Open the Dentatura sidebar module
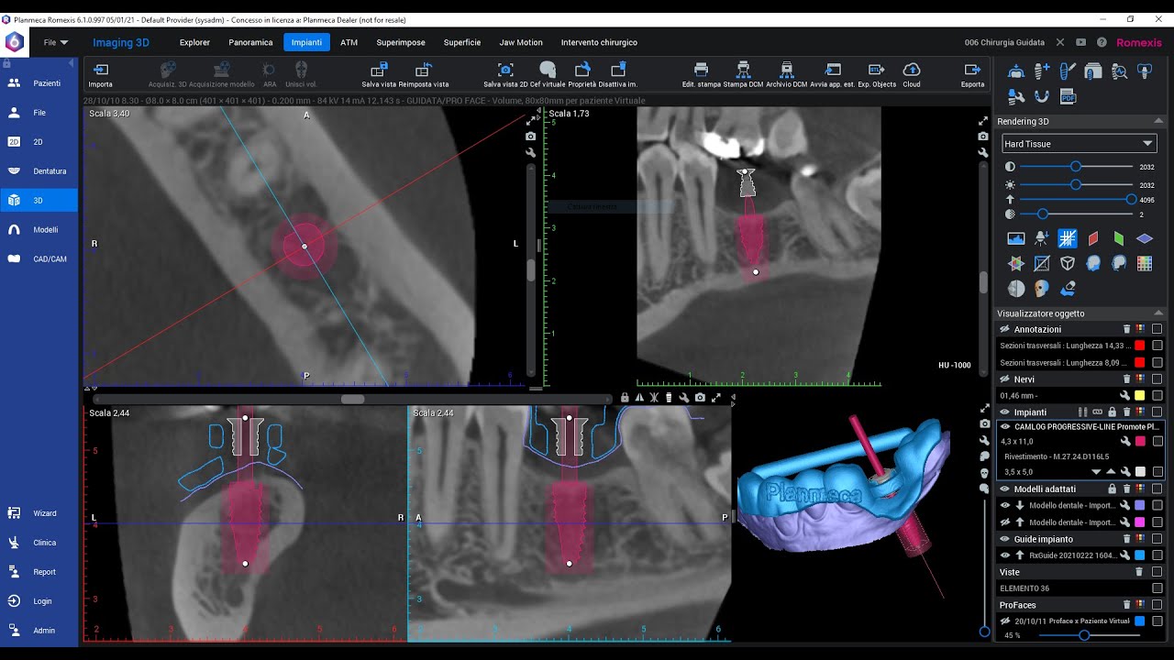1174x660 pixels. [39, 171]
